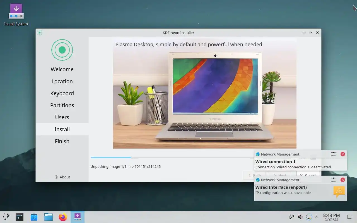Open System Settings from the taskbar
Viewport: 357px width, 223px height.
pyautogui.click(x=20, y=217)
